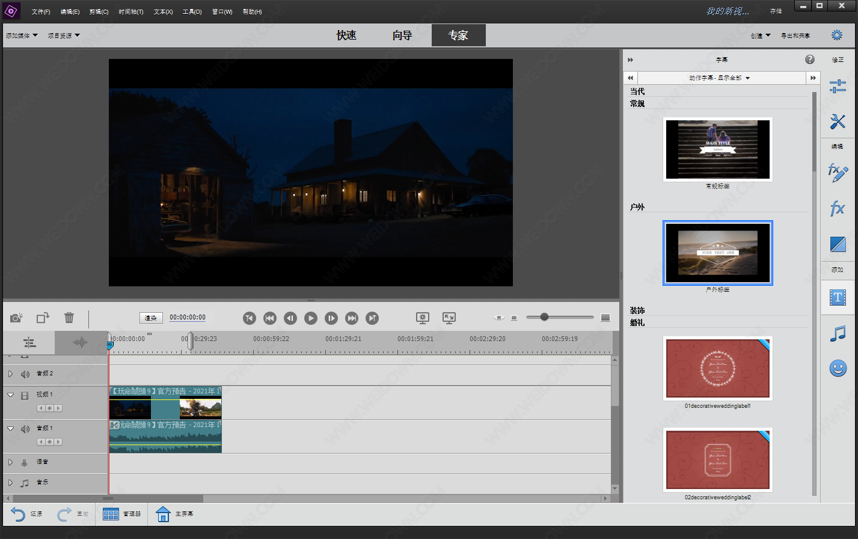Screen dimensions: 858x539
Task: Open the Transitions panel icon
Action: 838,244
